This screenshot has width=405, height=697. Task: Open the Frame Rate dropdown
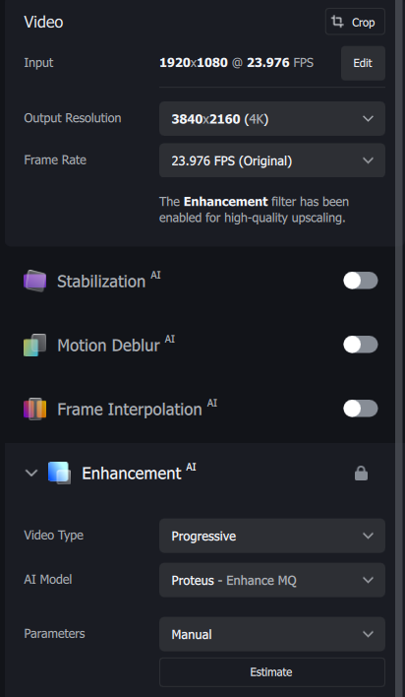pos(271,160)
